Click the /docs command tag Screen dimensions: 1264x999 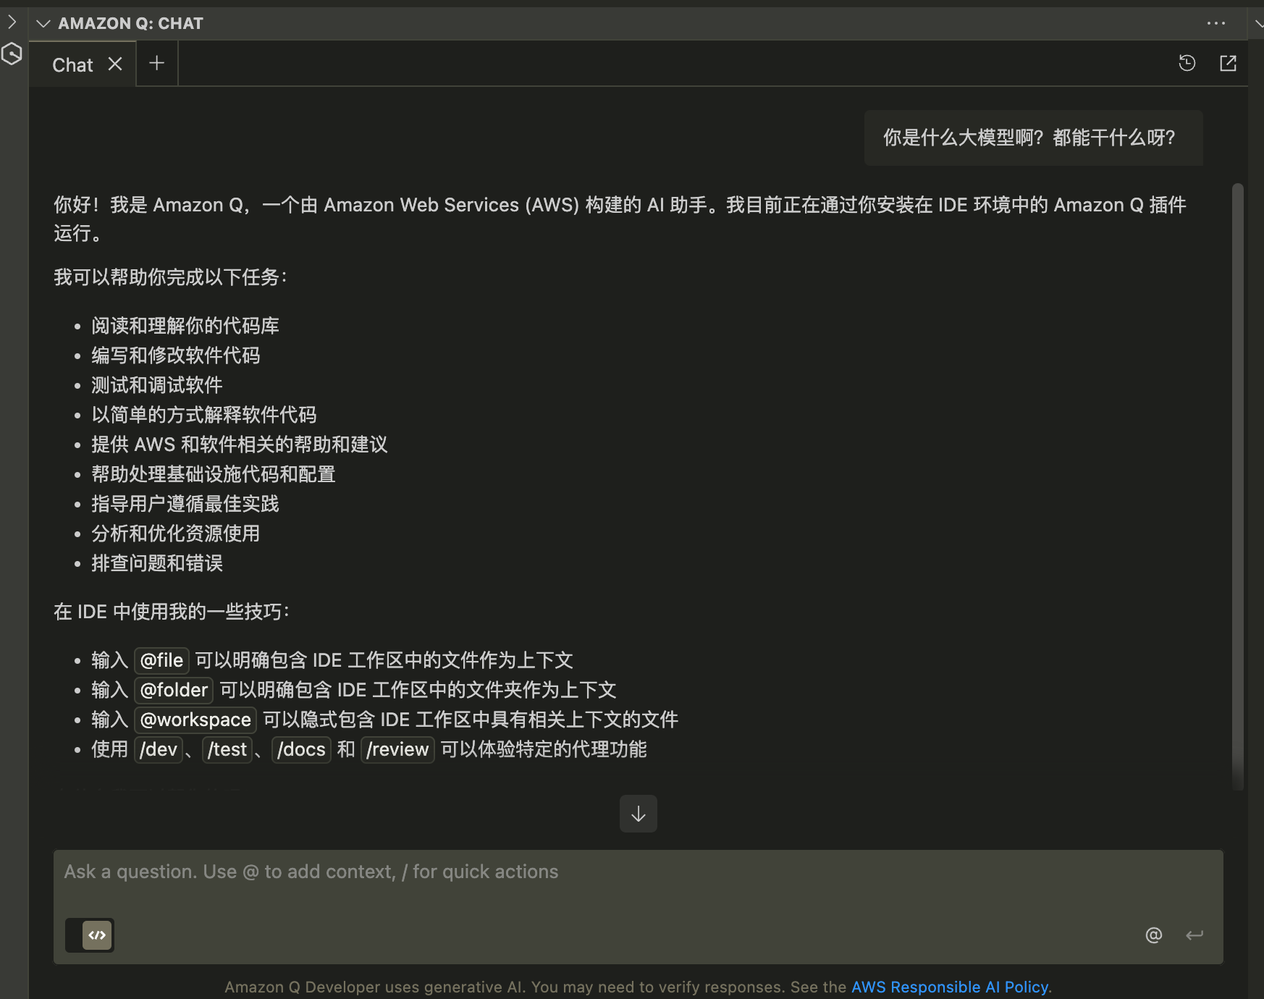[x=301, y=749]
